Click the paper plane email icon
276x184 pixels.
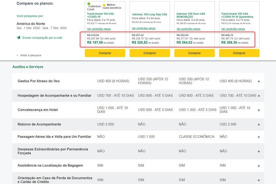coord(18,37)
